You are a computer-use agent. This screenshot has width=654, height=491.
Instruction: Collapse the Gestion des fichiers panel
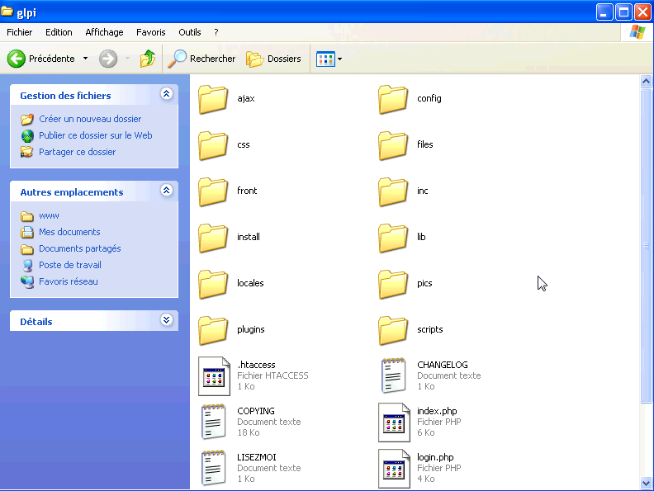pos(167,94)
